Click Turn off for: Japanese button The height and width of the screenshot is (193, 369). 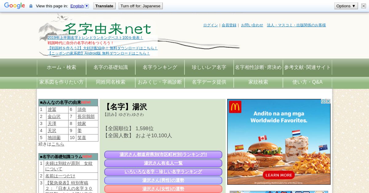(x=141, y=6)
